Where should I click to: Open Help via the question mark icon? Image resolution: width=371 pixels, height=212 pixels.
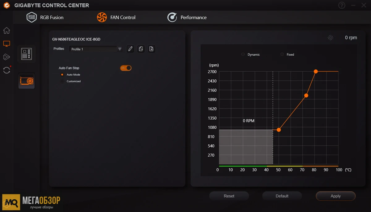pos(342,5)
